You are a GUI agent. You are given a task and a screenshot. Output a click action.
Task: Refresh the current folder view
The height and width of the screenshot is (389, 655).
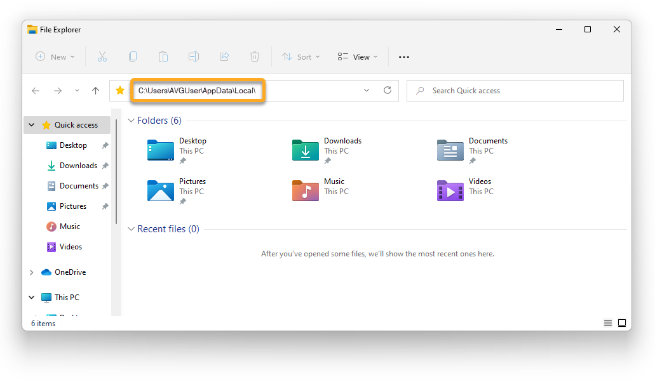pos(388,91)
